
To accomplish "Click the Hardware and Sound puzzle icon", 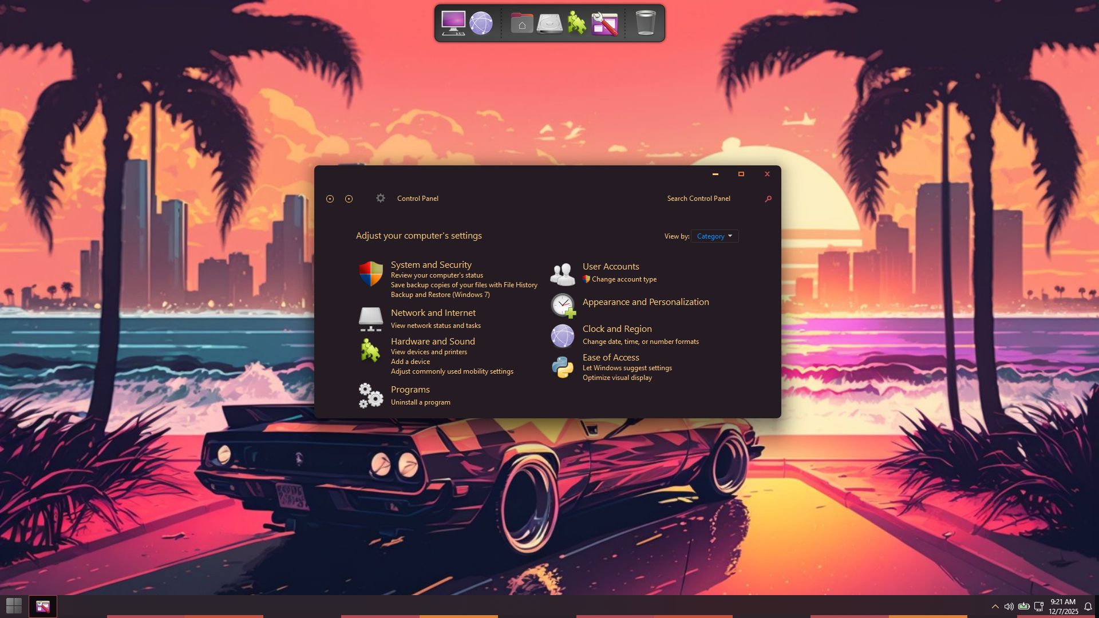I will click(x=370, y=350).
